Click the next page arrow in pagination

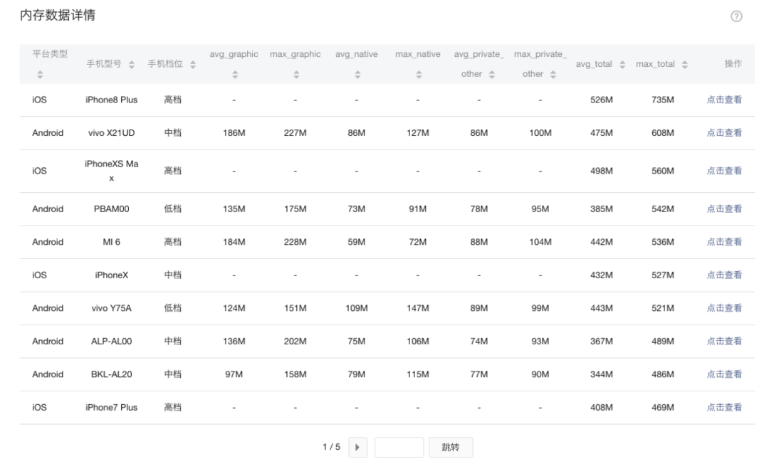(357, 447)
